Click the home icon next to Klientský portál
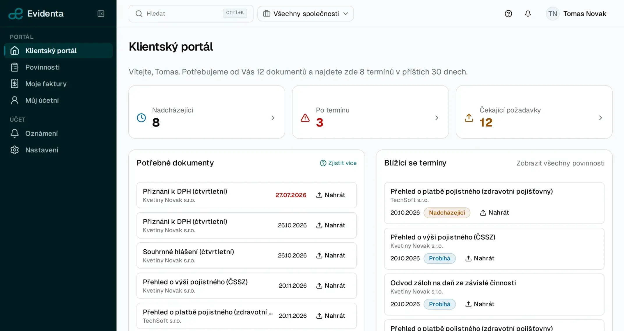The image size is (624, 331). coord(15,51)
